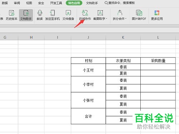Choose 发送至手机 send to phone

[52, 15]
